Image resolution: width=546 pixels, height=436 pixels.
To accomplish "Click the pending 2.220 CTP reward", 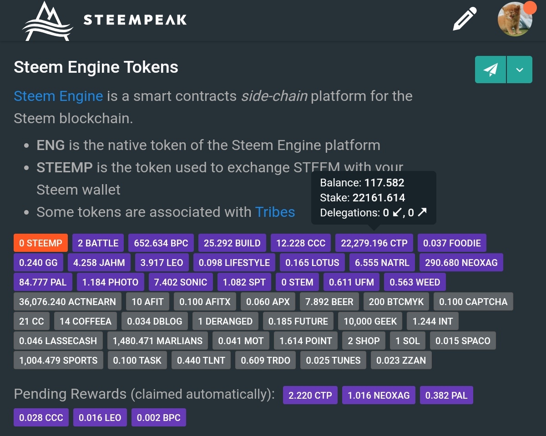I will click(x=310, y=395).
